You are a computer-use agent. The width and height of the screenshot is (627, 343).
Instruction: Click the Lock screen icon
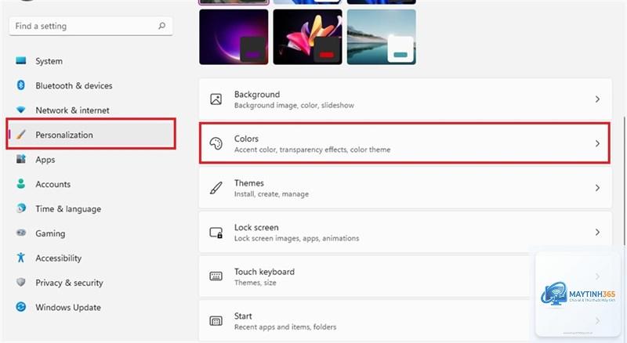click(216, 233)
